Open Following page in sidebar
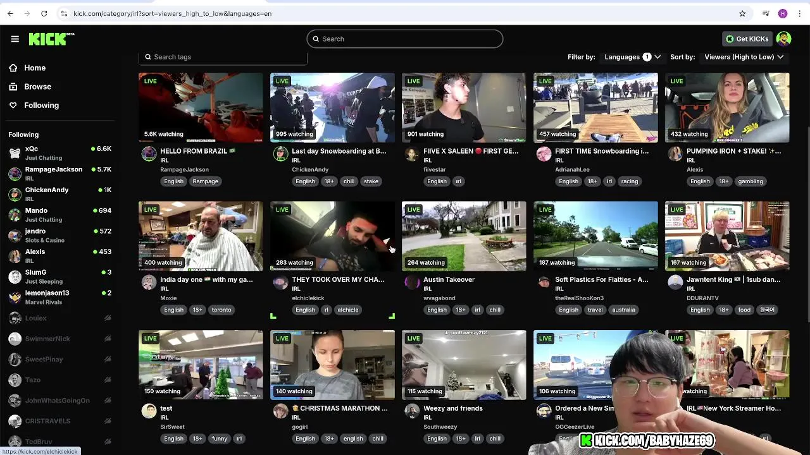 point(41,106)
